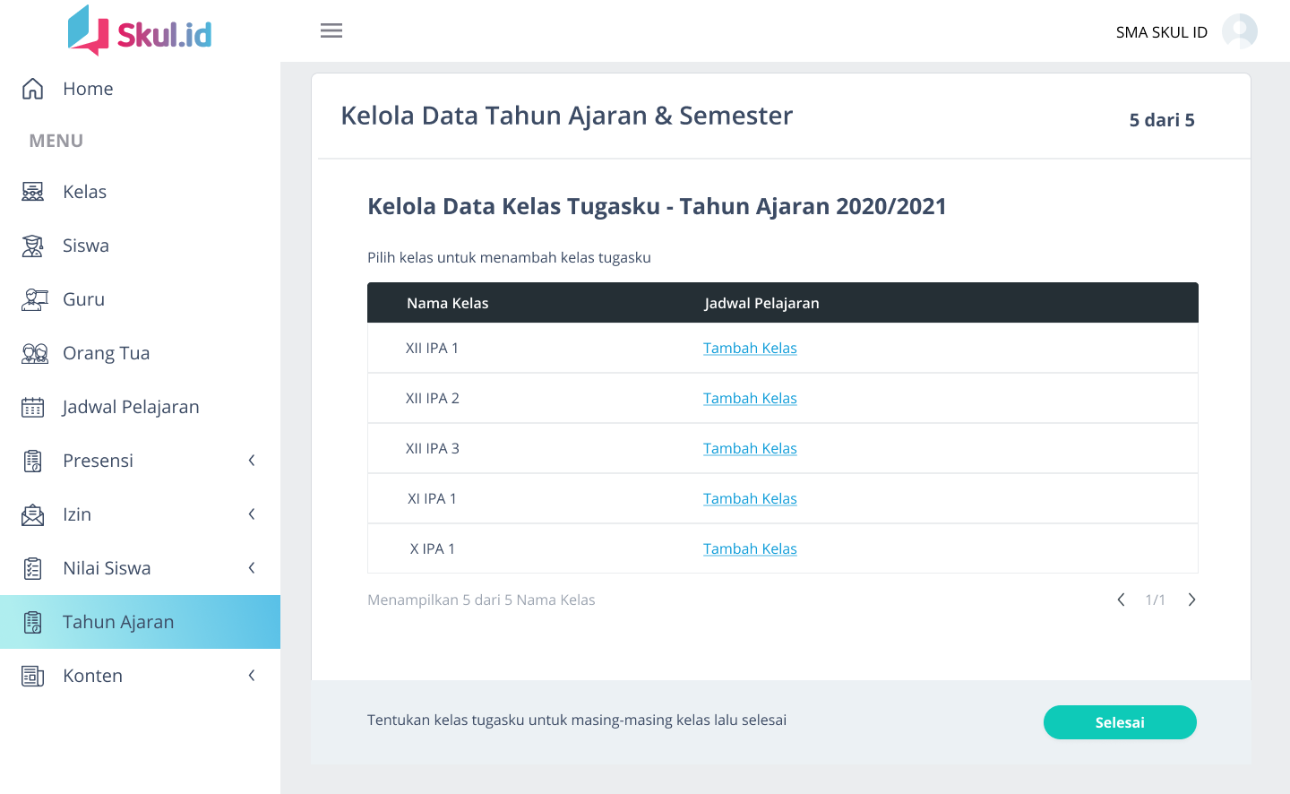Go to previous page of class list
1290x794 pixels.
pos(1121,600)
